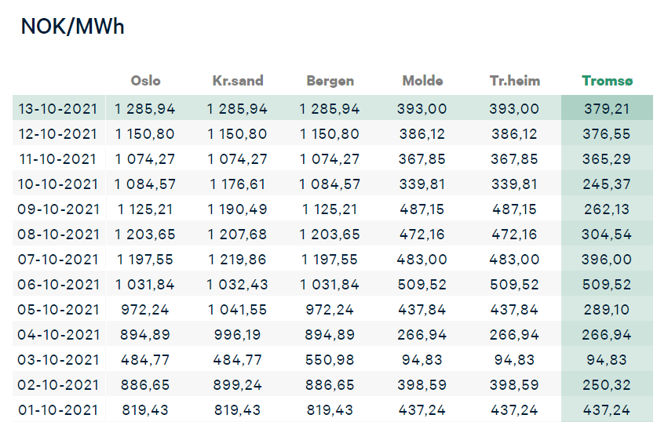668x422 pixels.
Task: Click Kr.sand price 1 176,61
Action: point(238,184)
